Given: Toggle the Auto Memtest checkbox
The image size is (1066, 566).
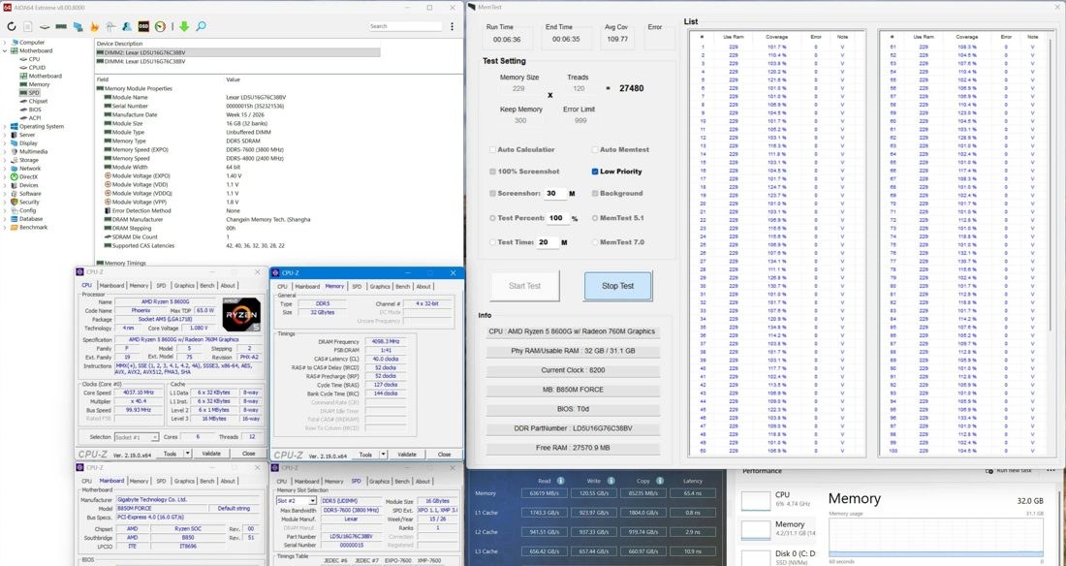Looking at the screenshot, I should [595, 149].
